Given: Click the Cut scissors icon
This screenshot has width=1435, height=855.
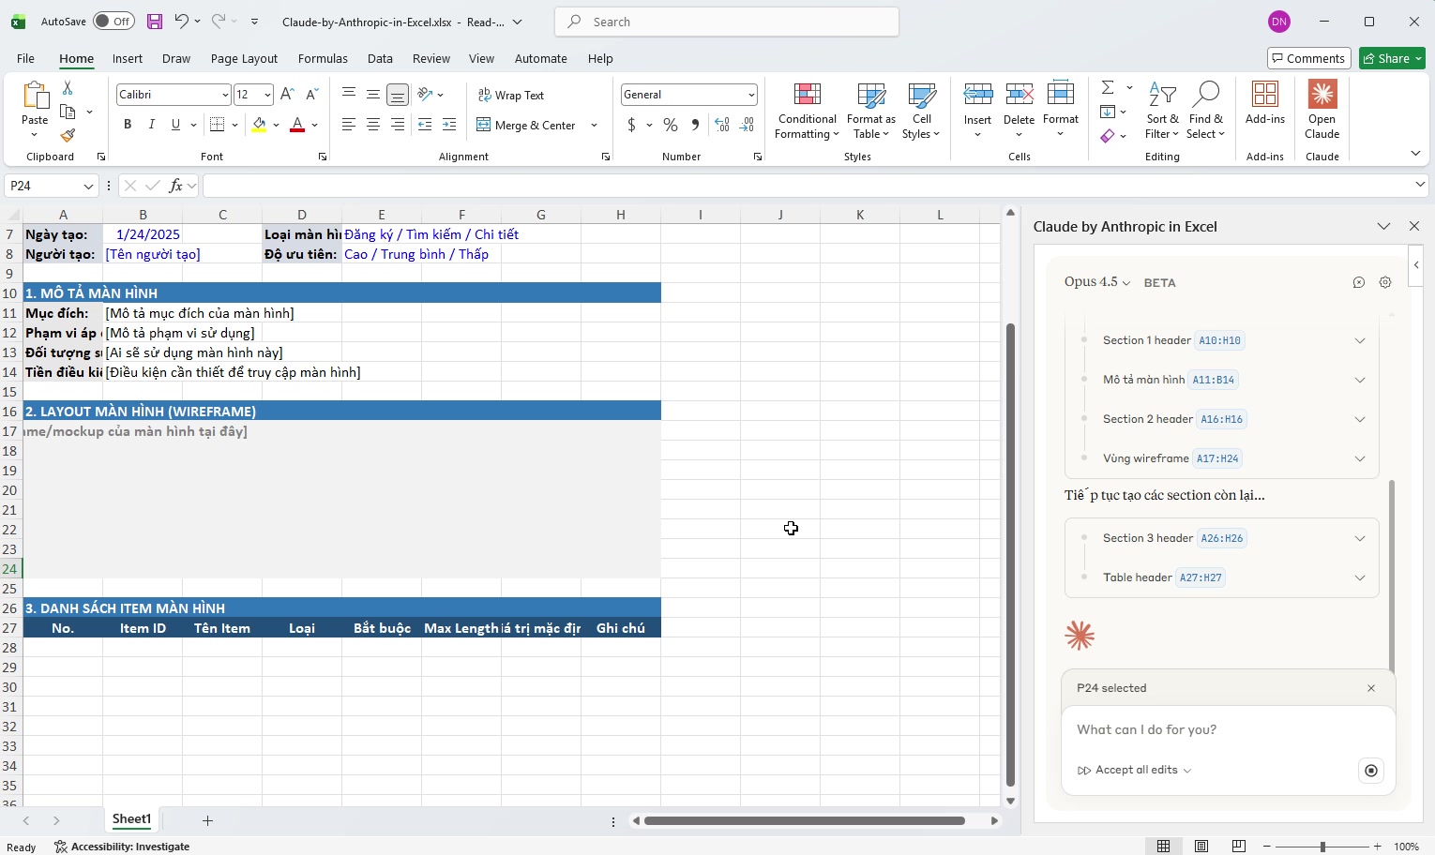Looking at the screenshot, I should [68, 88].
